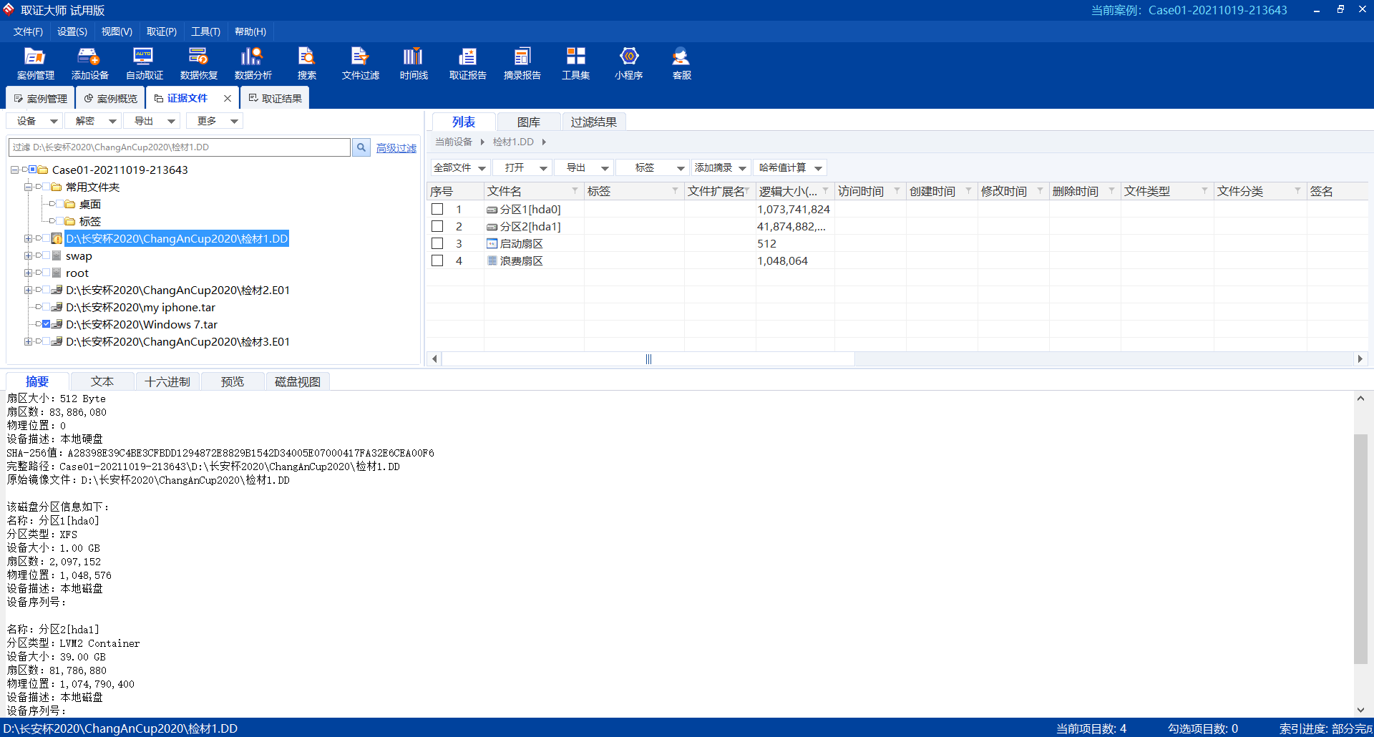This screenshot has width=1374, height=737.
Task: Open the 案例管理 toolbar icon
Action: click(35, 63)
